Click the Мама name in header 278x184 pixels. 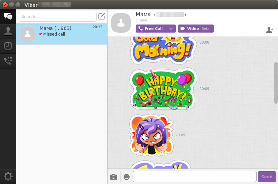[143, 14]
